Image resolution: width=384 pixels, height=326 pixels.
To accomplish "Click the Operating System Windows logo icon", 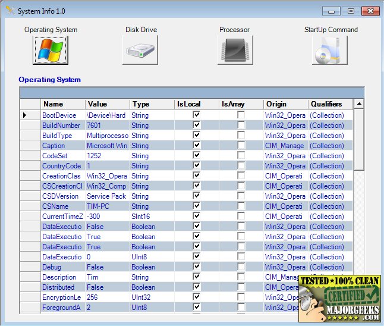I will [x=50, y=50].
